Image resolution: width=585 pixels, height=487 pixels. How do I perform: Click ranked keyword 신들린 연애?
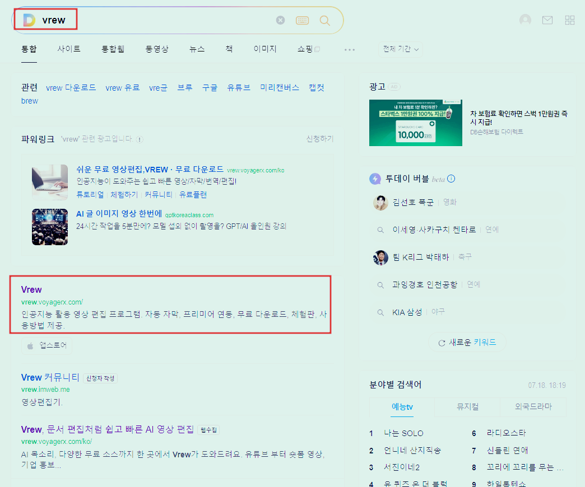point(508,451)
